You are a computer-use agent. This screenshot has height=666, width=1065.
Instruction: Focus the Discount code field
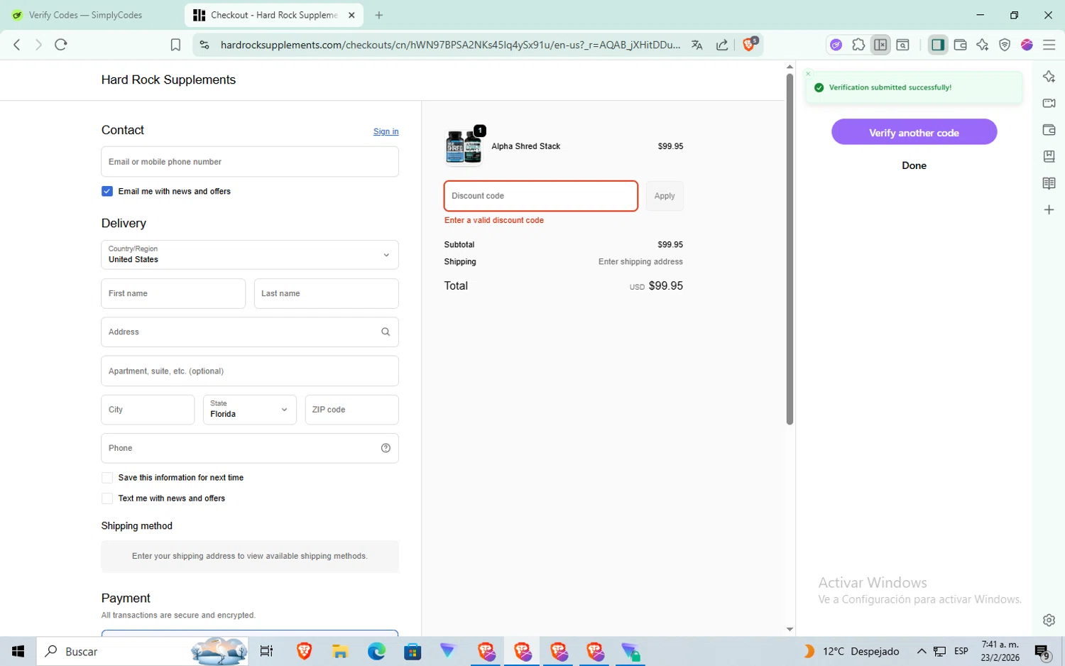pyautogui.click(x=541, y=196)
